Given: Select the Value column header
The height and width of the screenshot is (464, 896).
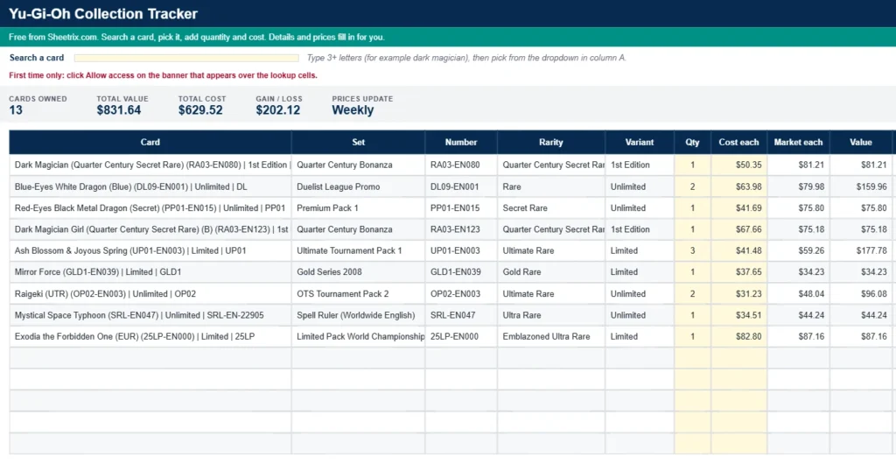Looking at the screenshot, I should click(861, 143).
